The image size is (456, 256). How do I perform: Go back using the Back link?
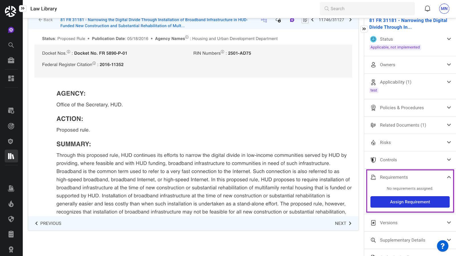(x=46, y=20)
